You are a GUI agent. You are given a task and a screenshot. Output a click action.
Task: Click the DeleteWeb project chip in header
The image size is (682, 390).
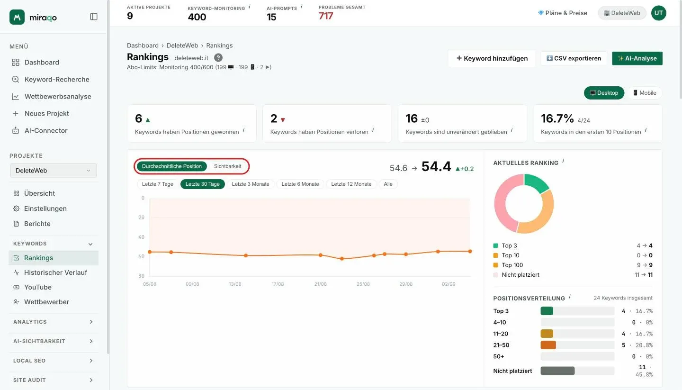pyautogui.click(x=622, y=13)
